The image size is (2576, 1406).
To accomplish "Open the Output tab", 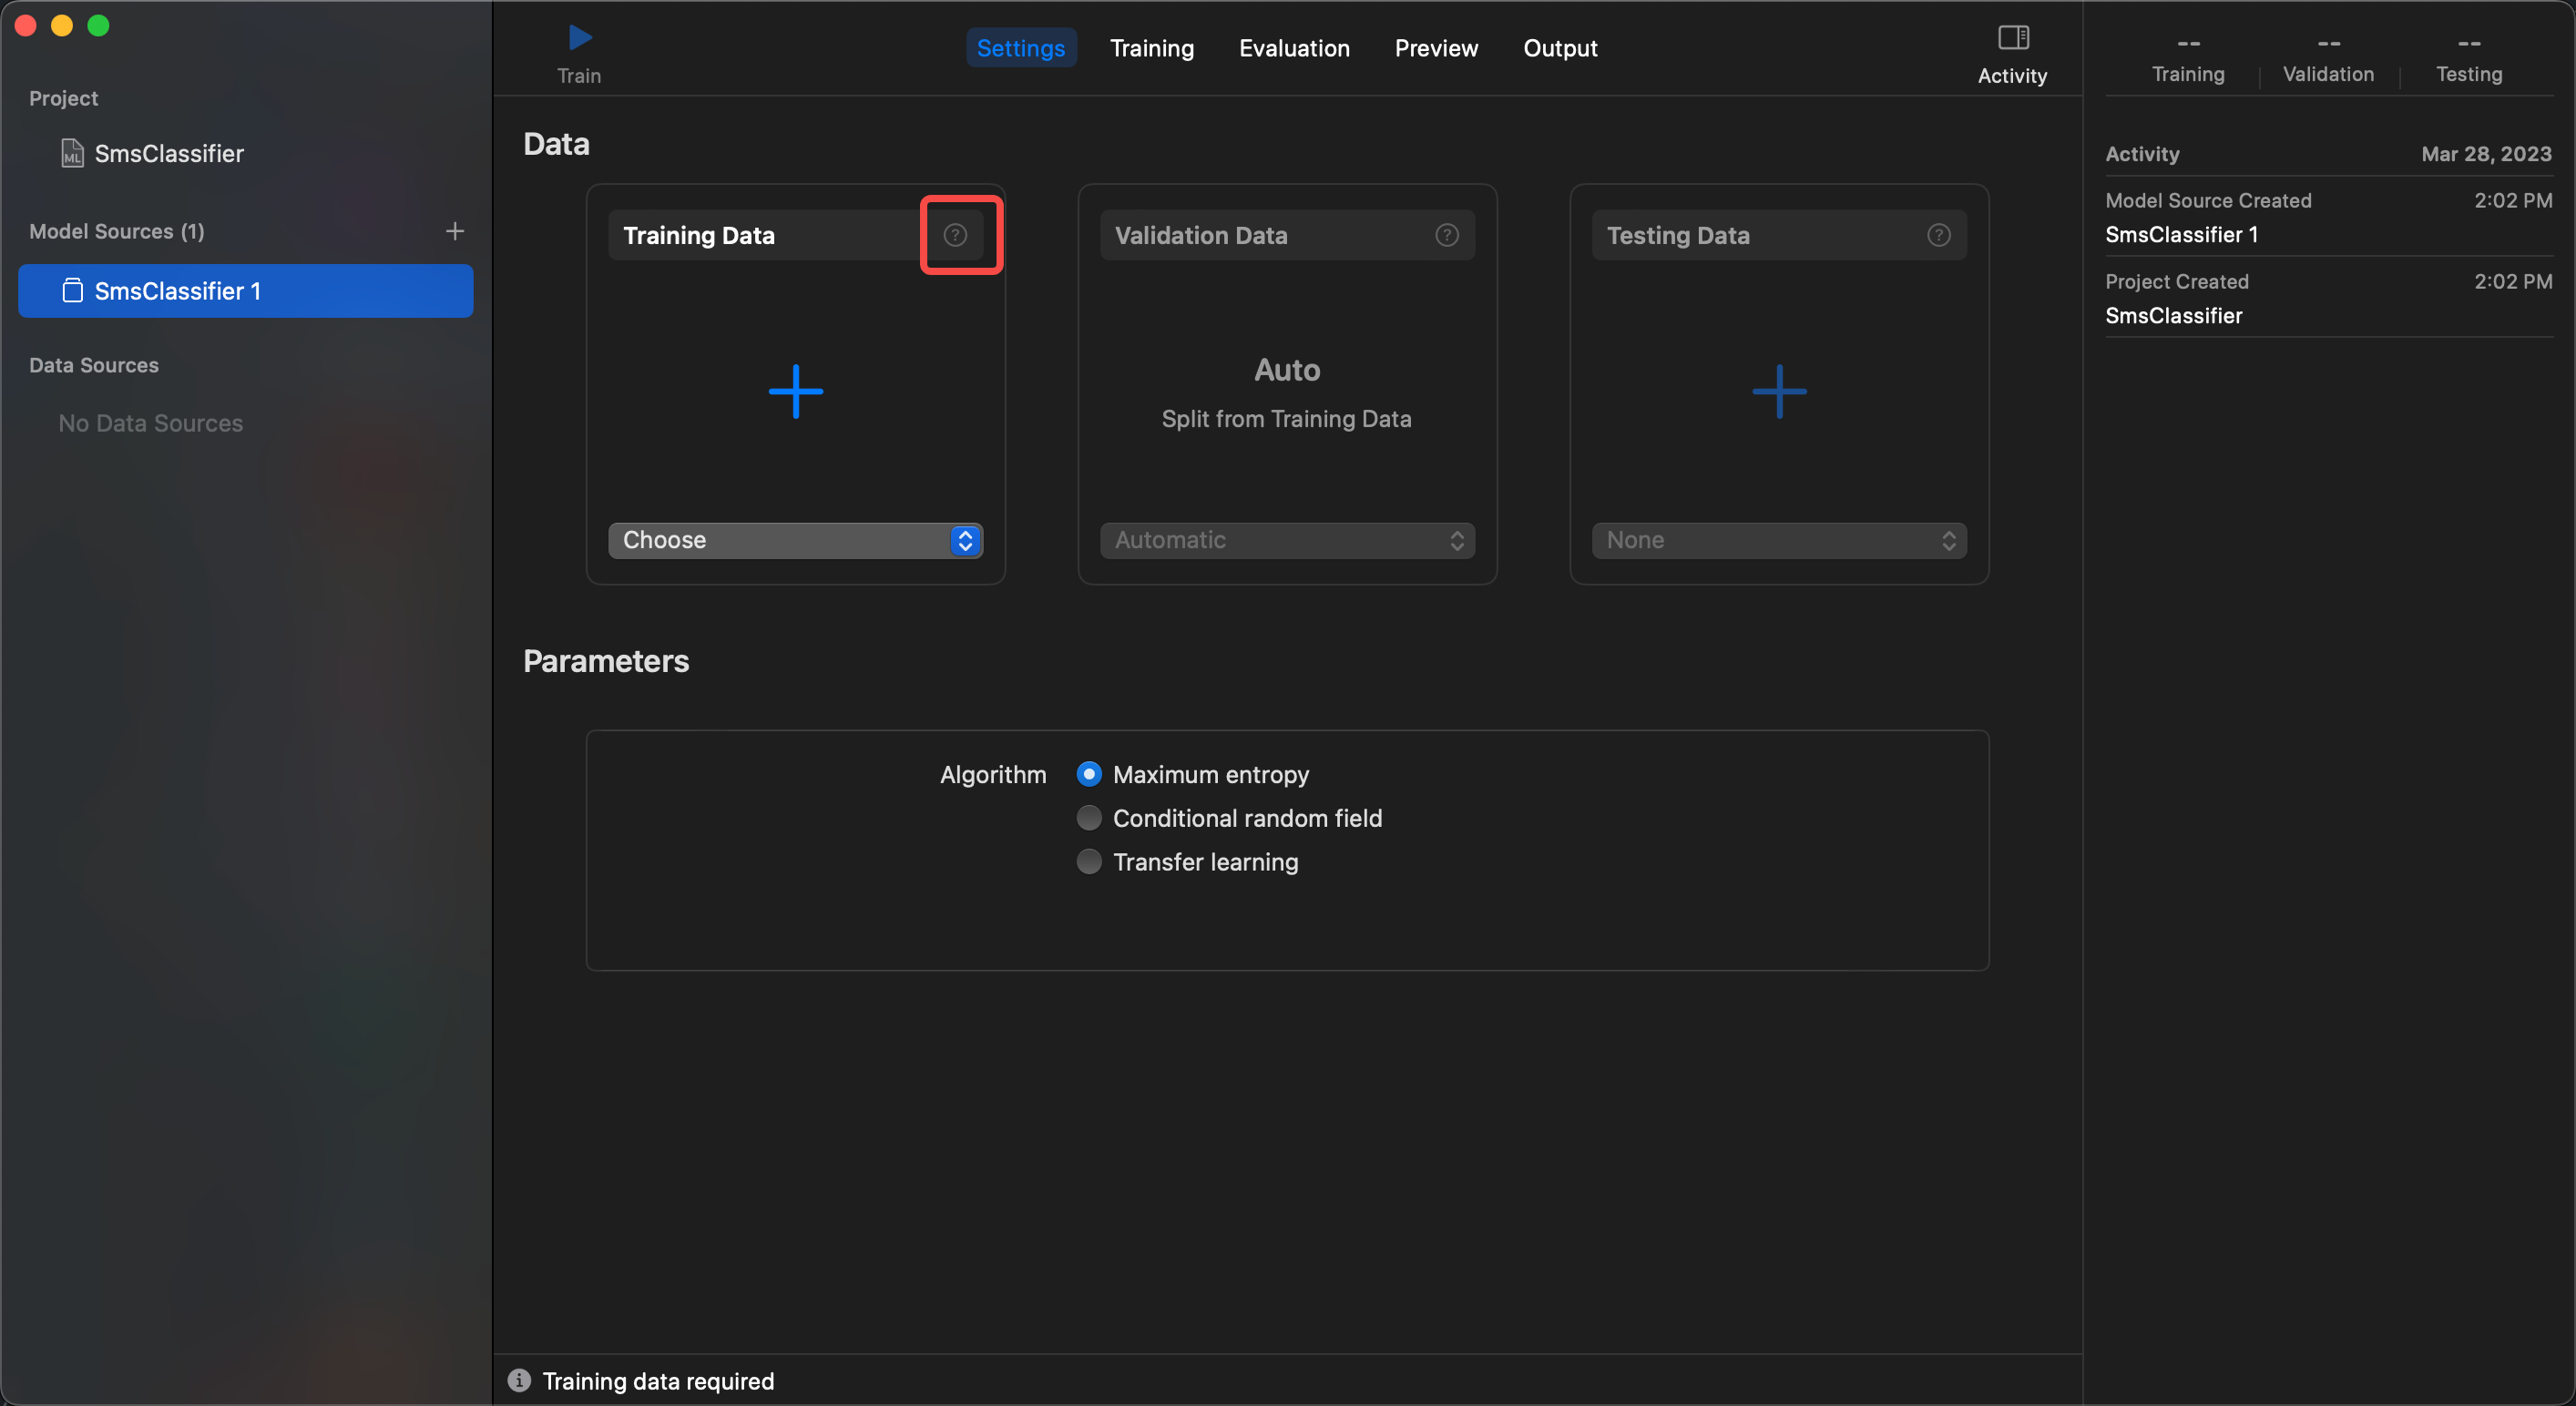I will [x=1559, y=48].
